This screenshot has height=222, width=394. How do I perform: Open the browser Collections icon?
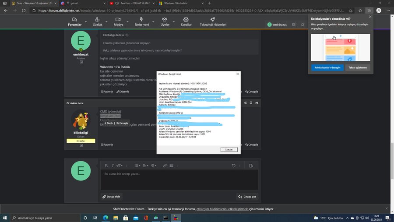pos(369,11)
